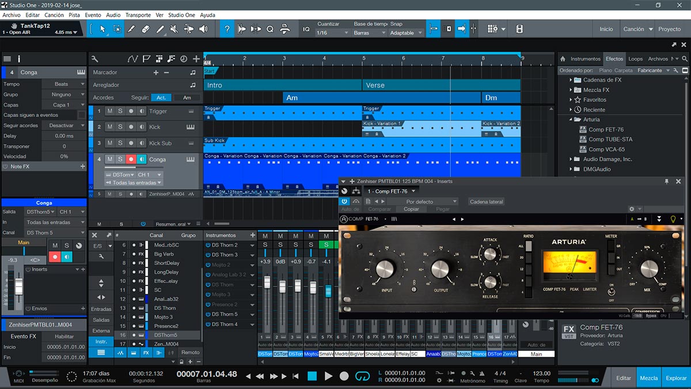Image resolution: width=691 pixels, height=389 pixels.
Task: Open the video player film icon
Action: click(519, 29)
